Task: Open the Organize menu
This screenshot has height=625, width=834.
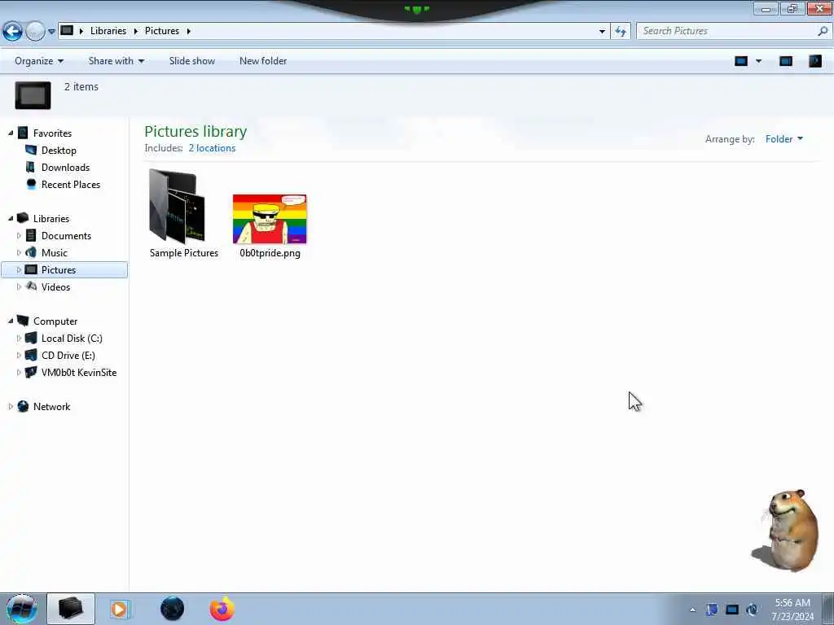Action: click(x=39, y=61)
